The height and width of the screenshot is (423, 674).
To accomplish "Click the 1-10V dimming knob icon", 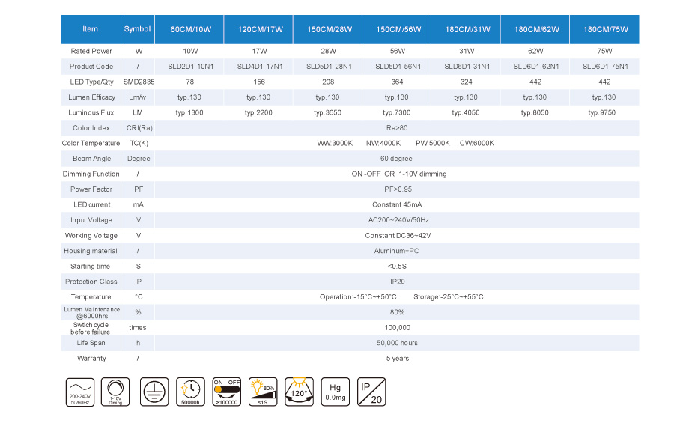I will pyautogui.click(x=115, y=392).
